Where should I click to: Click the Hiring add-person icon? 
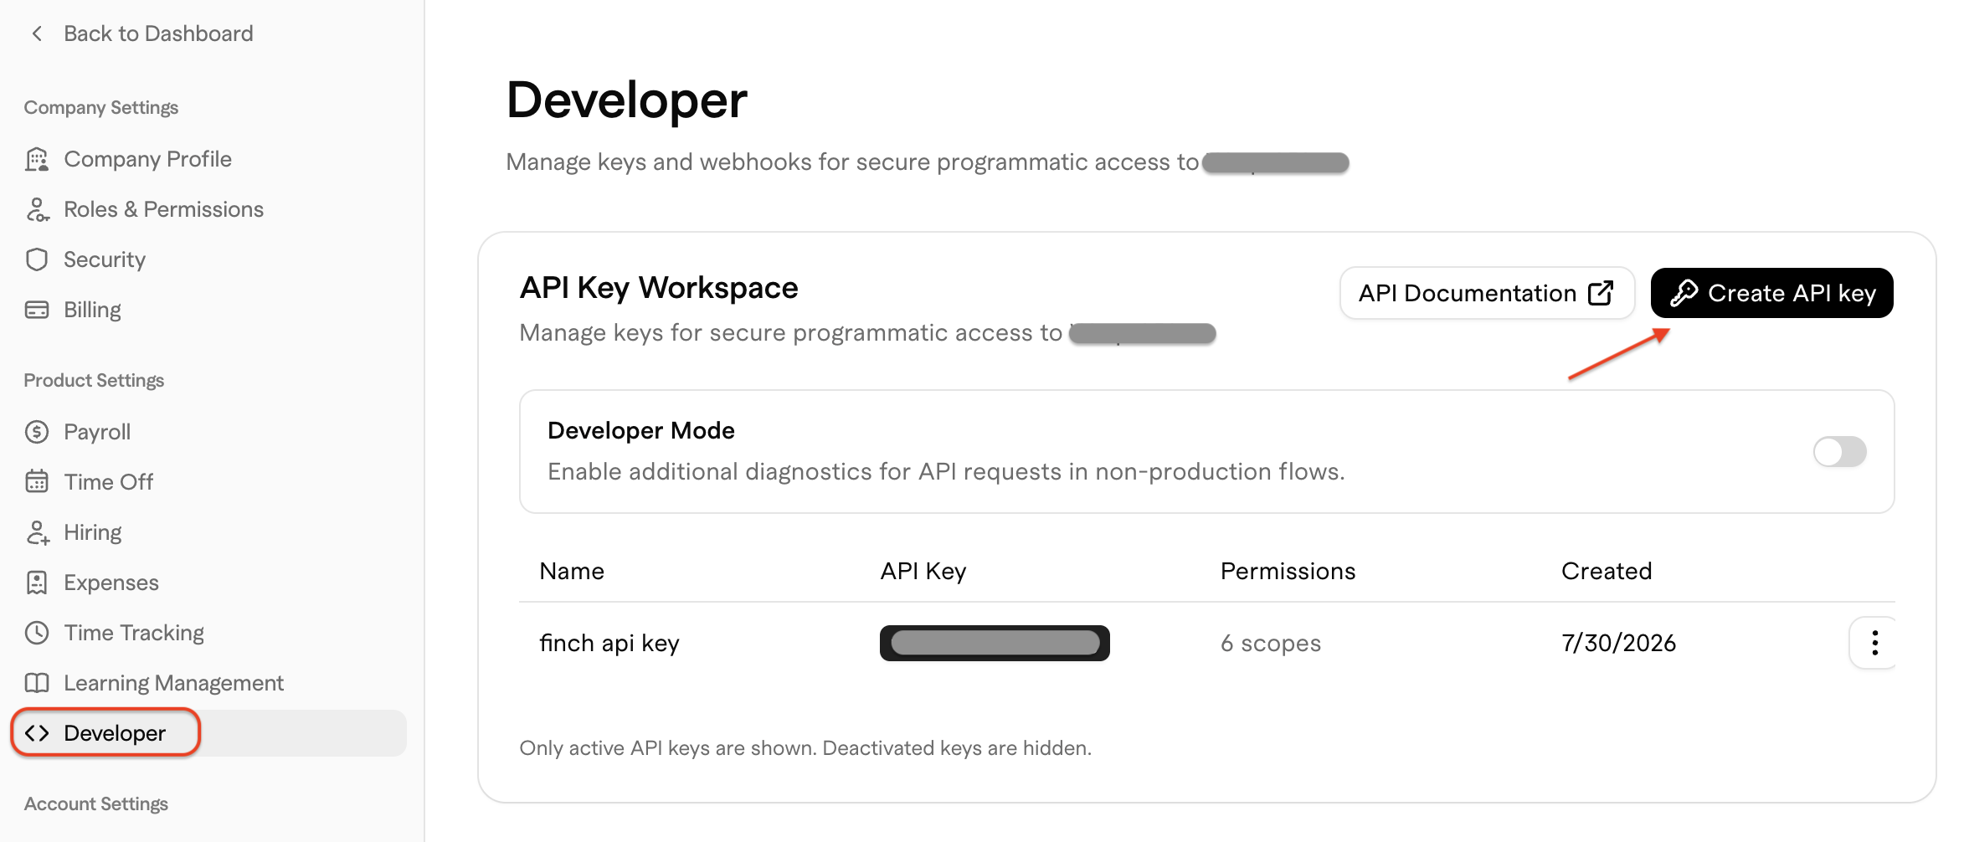point(37,532)
